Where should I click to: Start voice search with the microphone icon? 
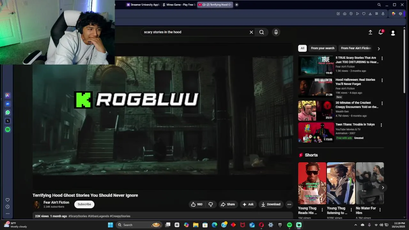coord(276,32)
